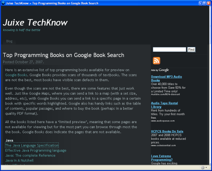Viewport: 212px width, 171px height.
Task: Click the tagline knowing is half the battle
Action: pos(22,30)
